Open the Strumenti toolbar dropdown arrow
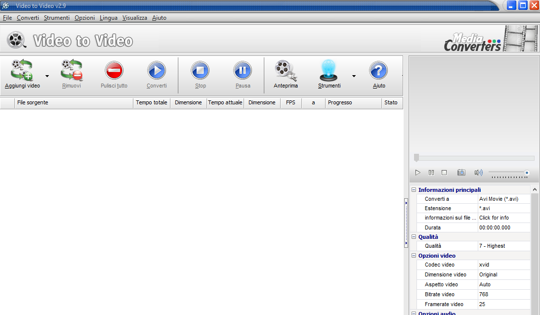Viewport: 540px width, 315px height. [354, 76]
